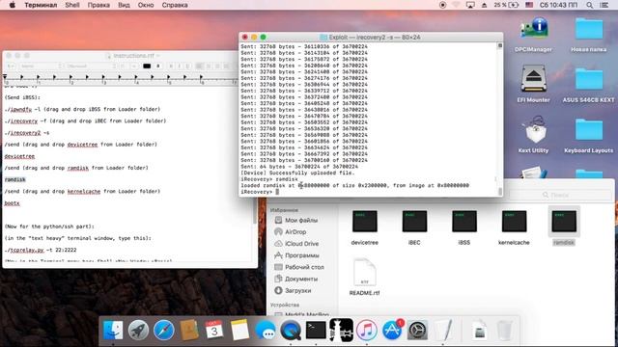
Task: Launch Safari from the Dock
Action: [163, 330]
